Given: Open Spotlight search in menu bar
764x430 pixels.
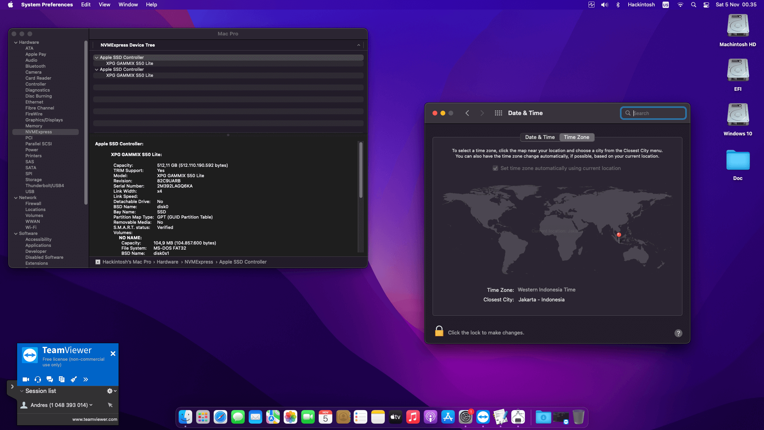Looking at the screenshot, I should coord(694,5).
